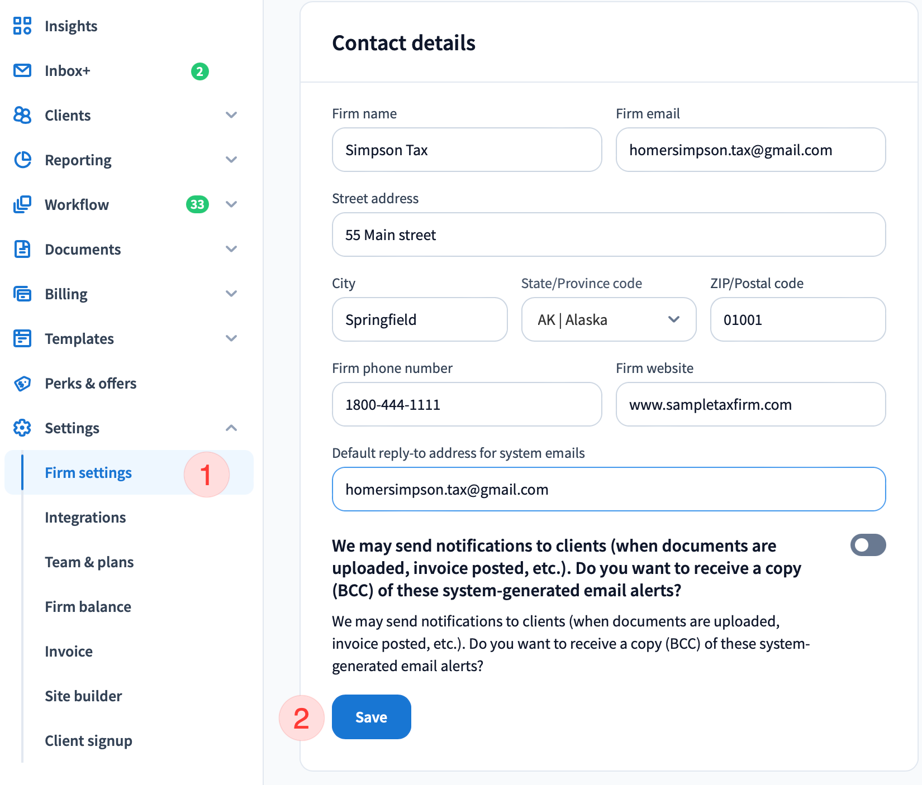This screenshot has height=785, width=922.
Task: Enable the BCC email alerts toggle
Action: point(868,545)
